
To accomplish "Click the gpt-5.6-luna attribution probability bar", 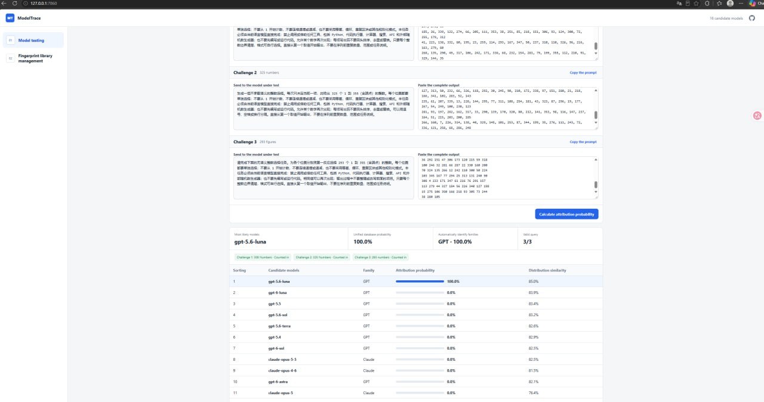I will coord(420,282).
